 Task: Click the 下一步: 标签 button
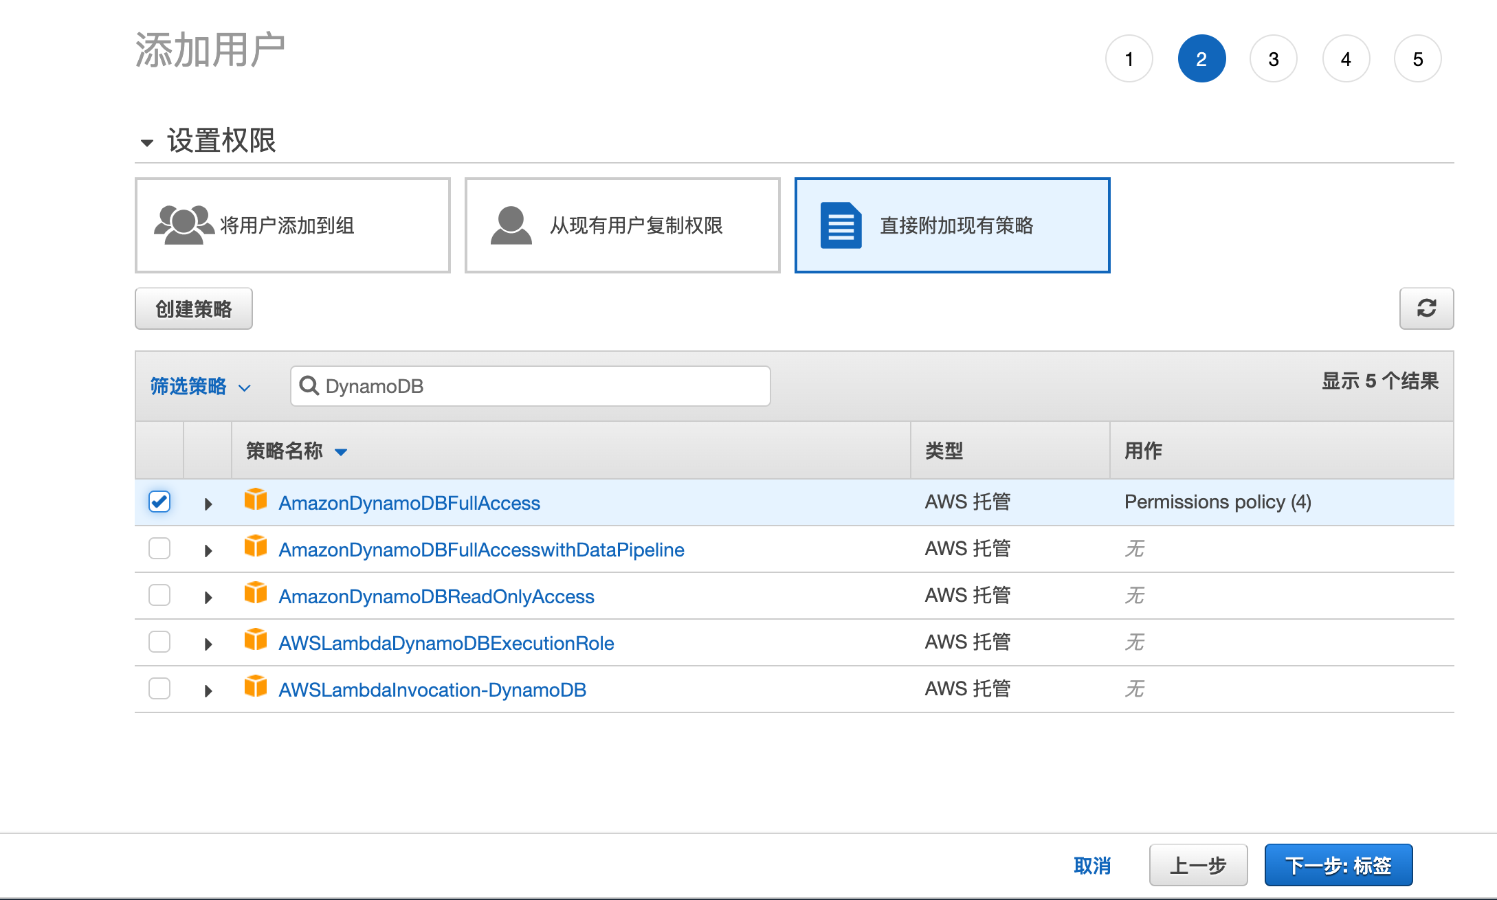point(1338,865)
